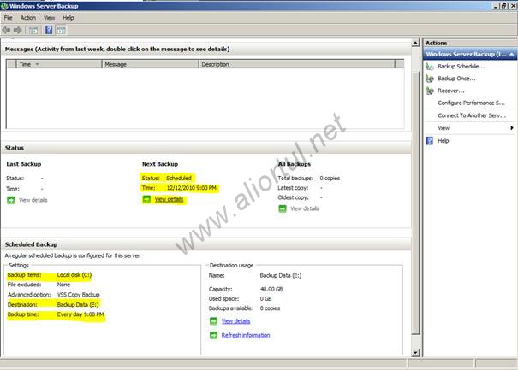Click green arrow icon under Last Backup
The height and width of the screenshot is (370, 518).
tap(10, 200)
